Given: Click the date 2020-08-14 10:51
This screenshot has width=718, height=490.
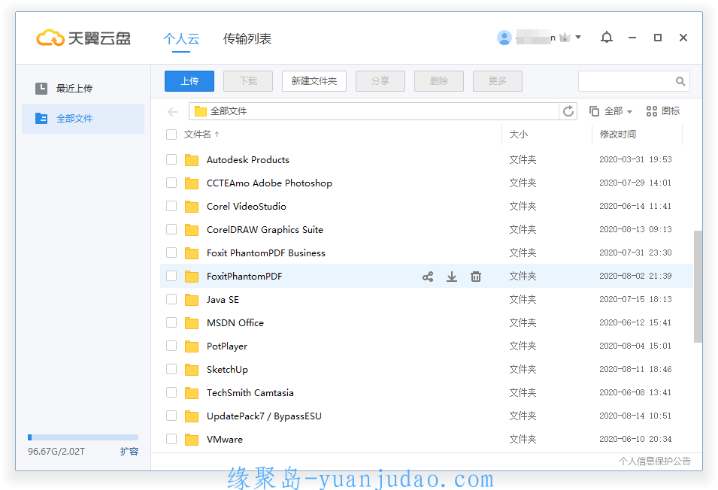Looking at the screenshot, I should [x=635, y=416].
